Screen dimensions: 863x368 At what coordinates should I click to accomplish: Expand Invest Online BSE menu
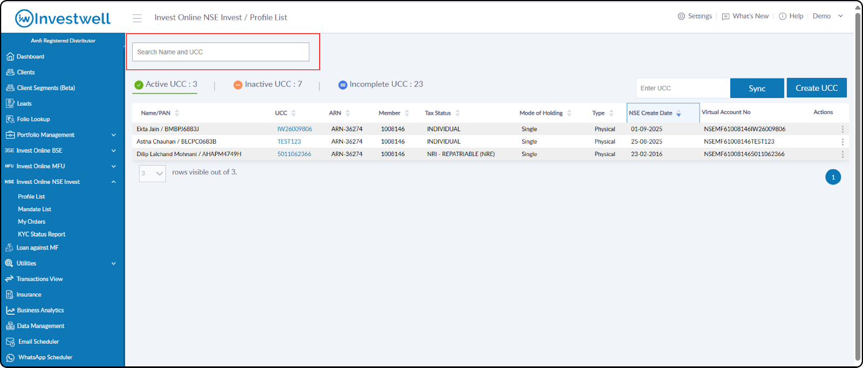(x=61, y=151)
